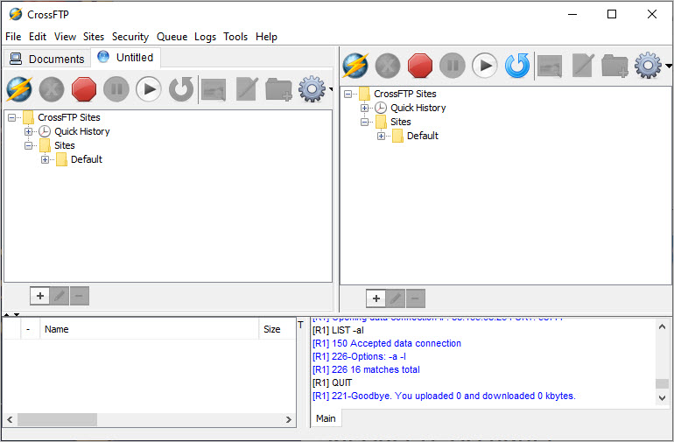Open the right pane gear settings icon
The width and height of the screenshot is (674, 442).
649,66
